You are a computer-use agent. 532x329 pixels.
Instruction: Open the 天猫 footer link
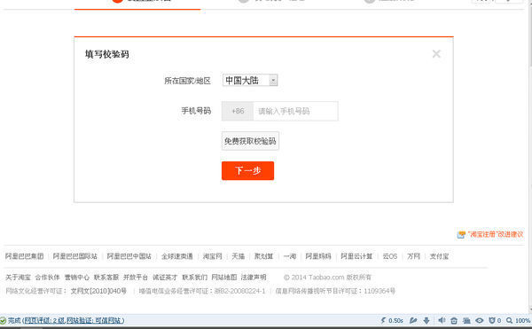click(x=239, y=256)
